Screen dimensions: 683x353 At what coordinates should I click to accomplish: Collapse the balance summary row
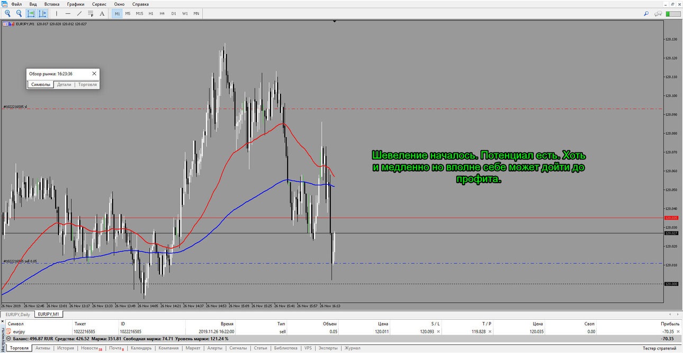click(8, 339)
